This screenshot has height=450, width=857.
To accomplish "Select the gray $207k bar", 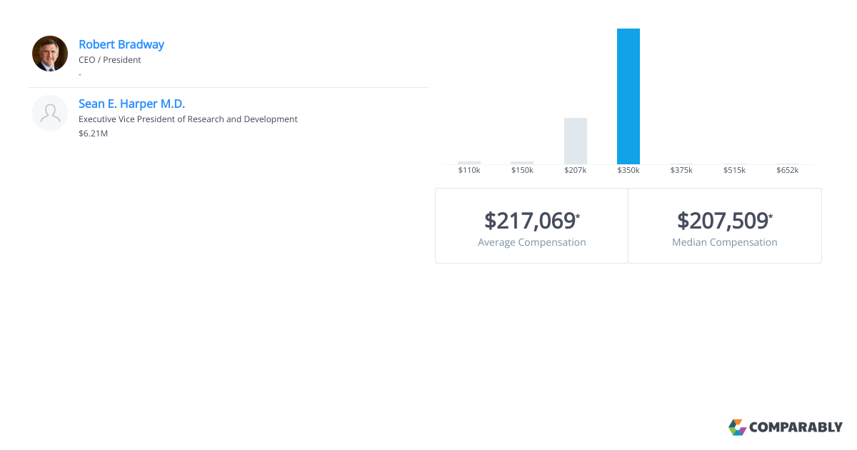I will point(576,141).
